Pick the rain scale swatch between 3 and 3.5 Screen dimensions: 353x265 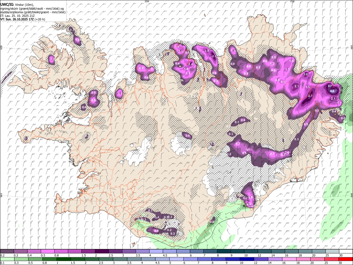121,259
